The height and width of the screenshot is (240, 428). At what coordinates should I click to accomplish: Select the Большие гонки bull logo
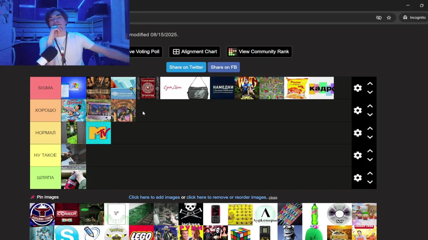(42, 214)
